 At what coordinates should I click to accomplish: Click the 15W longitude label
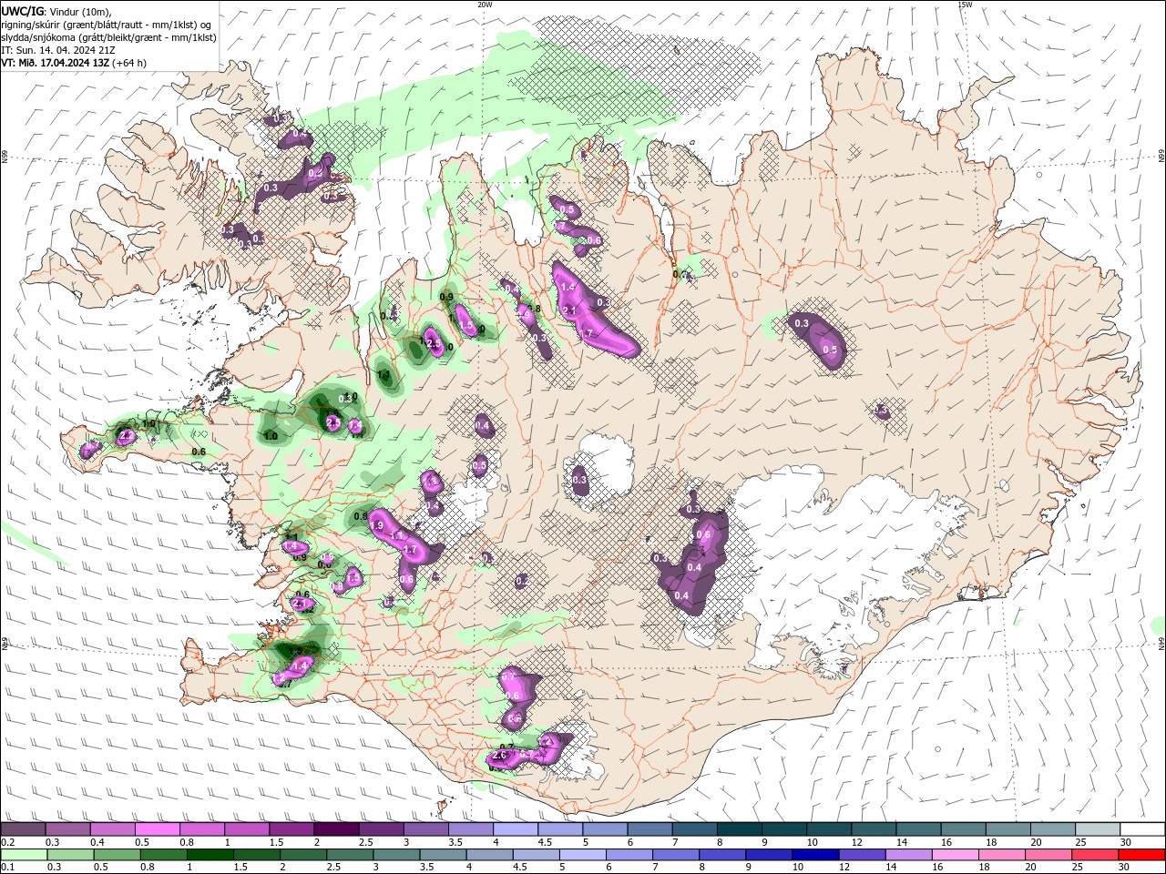pyautogui.click(x=965, y=5)
